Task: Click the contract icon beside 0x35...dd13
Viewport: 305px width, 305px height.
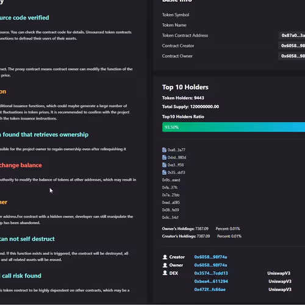Action: tap(164, 173)
